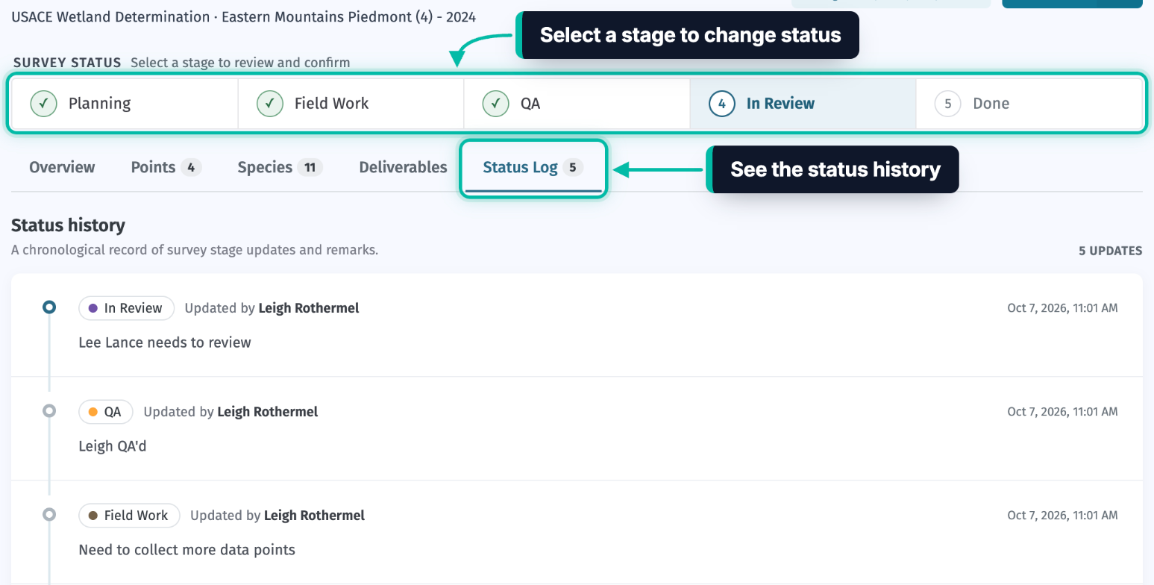Click the In Review entry timestamp
The image size is (1154, 585).
point(1062,307)
